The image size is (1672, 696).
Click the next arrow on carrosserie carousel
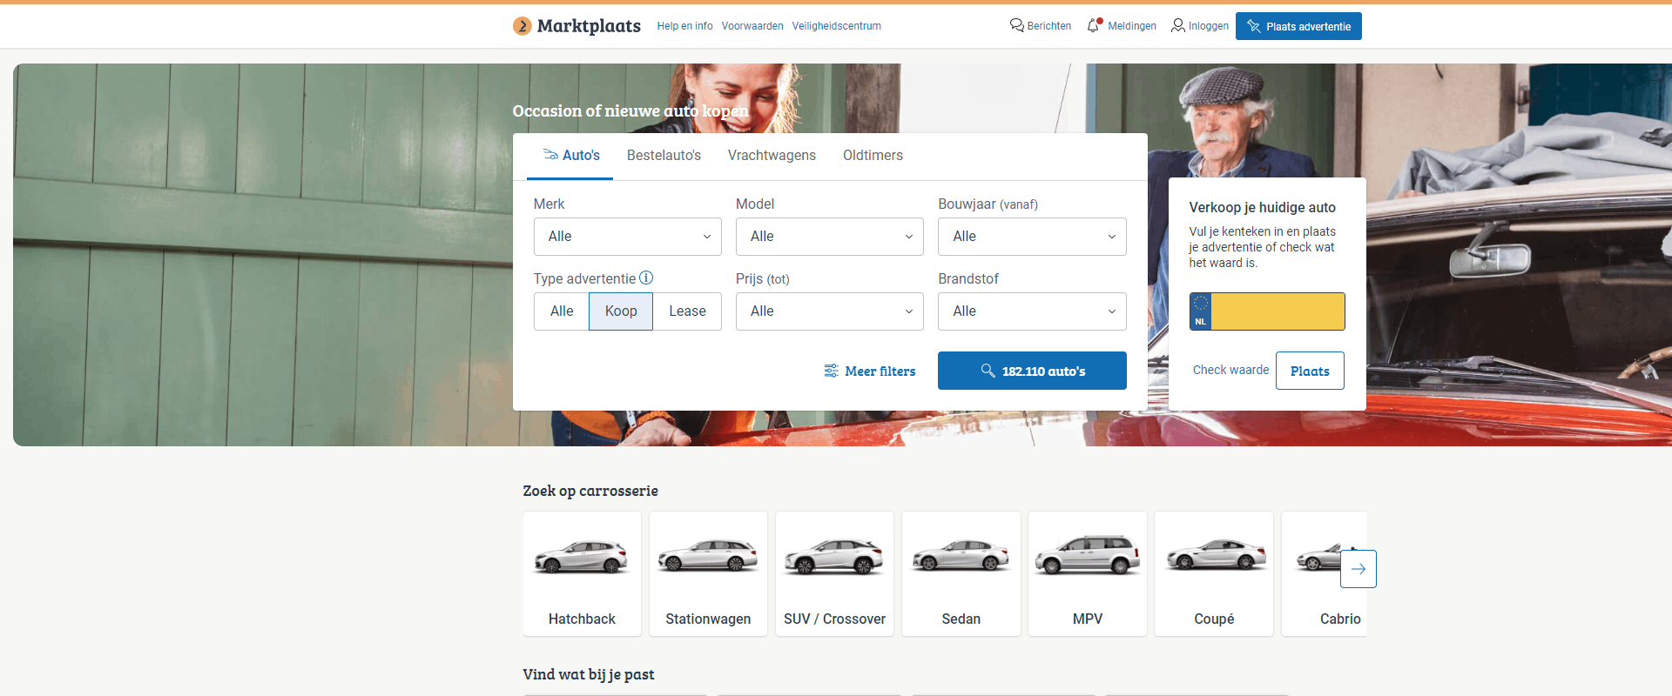pyautogui.click(x=1358, y=569)
